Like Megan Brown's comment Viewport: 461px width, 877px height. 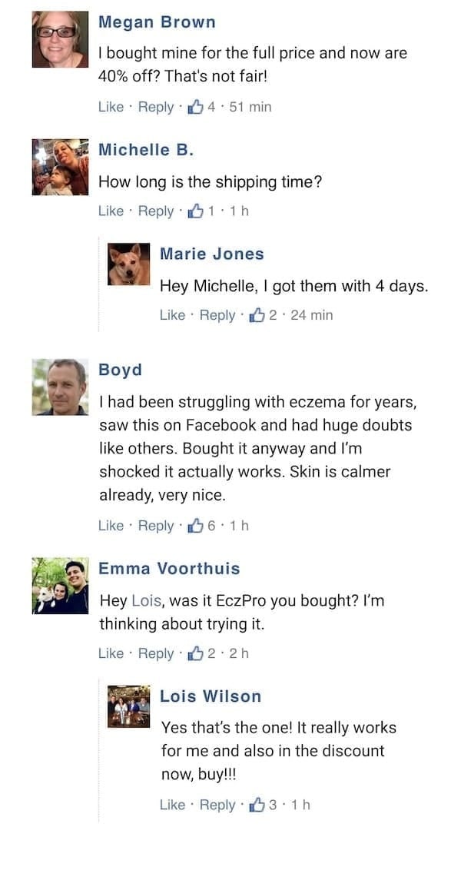point(111,107)
